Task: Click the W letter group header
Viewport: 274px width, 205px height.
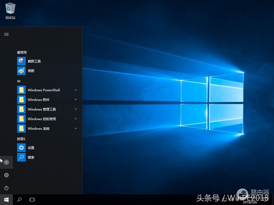Action: pyautogui.click(x=19, y=81)
